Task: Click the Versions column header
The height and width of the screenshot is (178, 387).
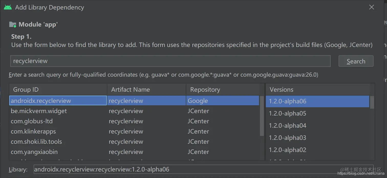Action: coord(317,90)
